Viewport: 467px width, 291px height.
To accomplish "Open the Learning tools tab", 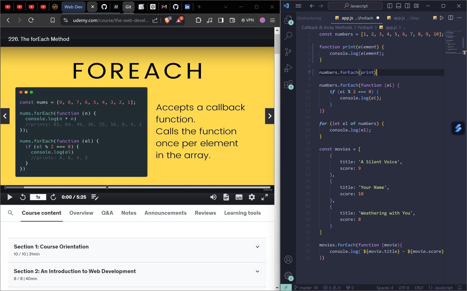I will 242,213.
